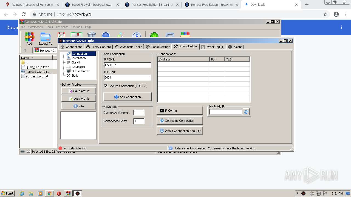The width and height of the screenshot is (351, 197).
Task: Click the WinRAR Comment toolbar icon
Action: pyautogui.click(x=170, y=35)
